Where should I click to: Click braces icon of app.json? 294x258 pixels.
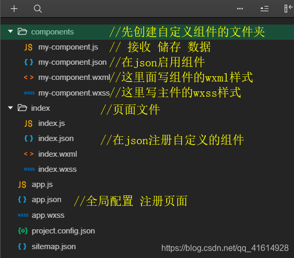22,200
